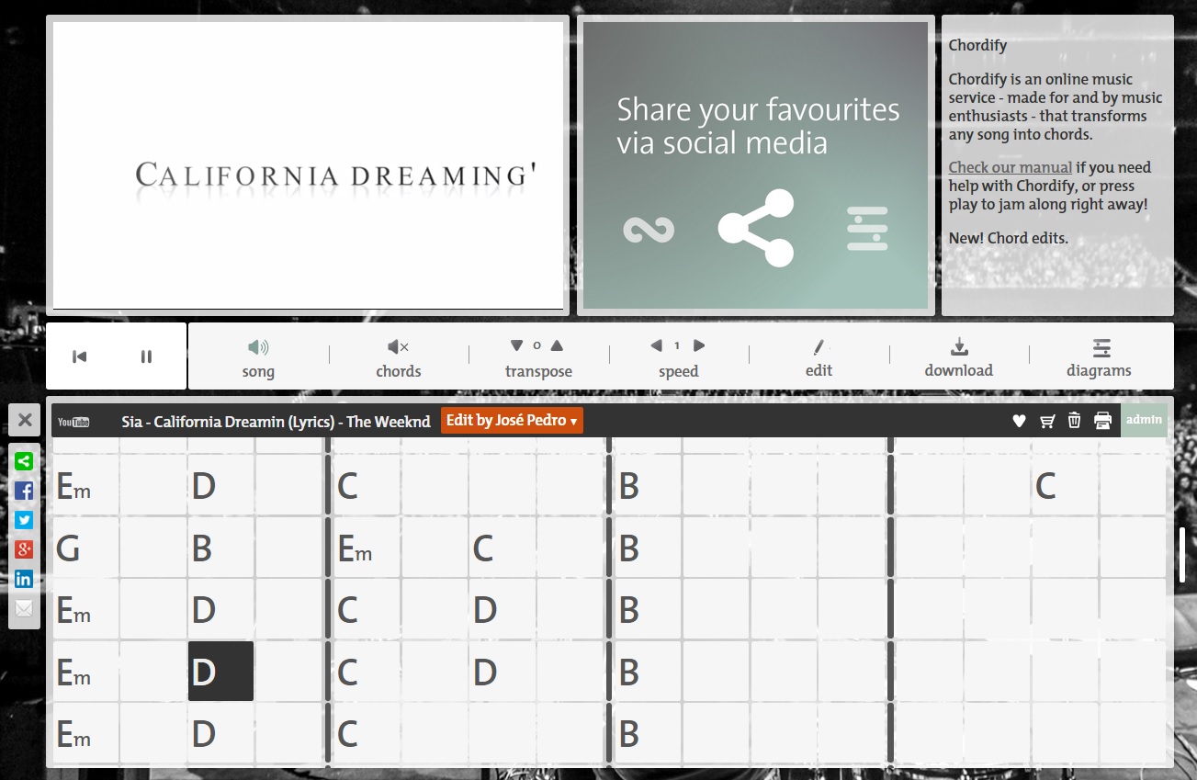This screenshot has height=780, width=1197.
Task: Toggle the song audio speaker
Action: pyautogui.click(x=258, y=347)
